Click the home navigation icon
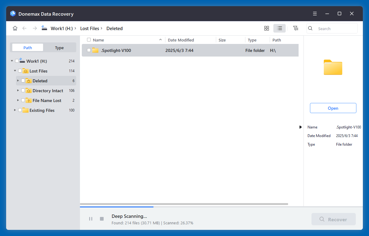The width and height of the screenshot is (369, 236). point(15,28)
